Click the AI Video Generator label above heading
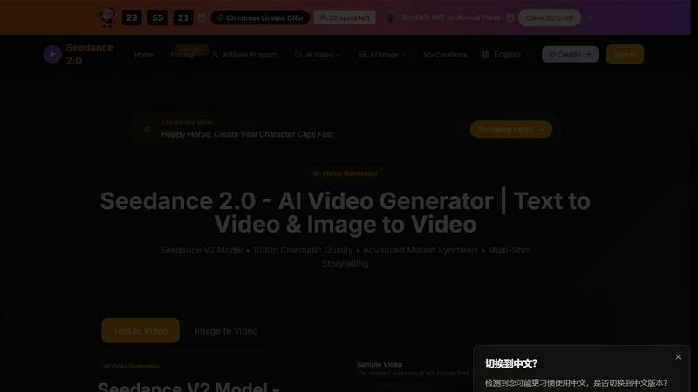698x392 pixels. 345,173
